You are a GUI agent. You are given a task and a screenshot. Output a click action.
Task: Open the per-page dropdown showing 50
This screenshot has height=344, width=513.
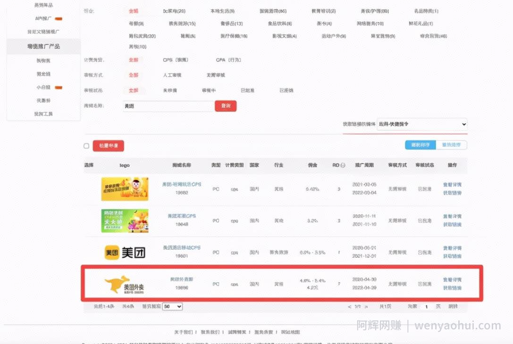(172, 306)
